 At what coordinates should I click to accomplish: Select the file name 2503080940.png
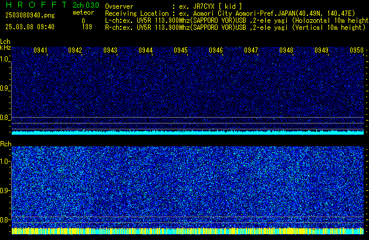30,15
